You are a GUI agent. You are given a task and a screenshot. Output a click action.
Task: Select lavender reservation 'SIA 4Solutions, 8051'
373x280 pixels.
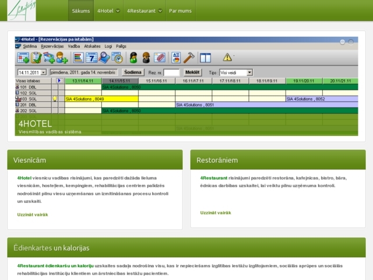pyautogui.click(x=266, y=105)
